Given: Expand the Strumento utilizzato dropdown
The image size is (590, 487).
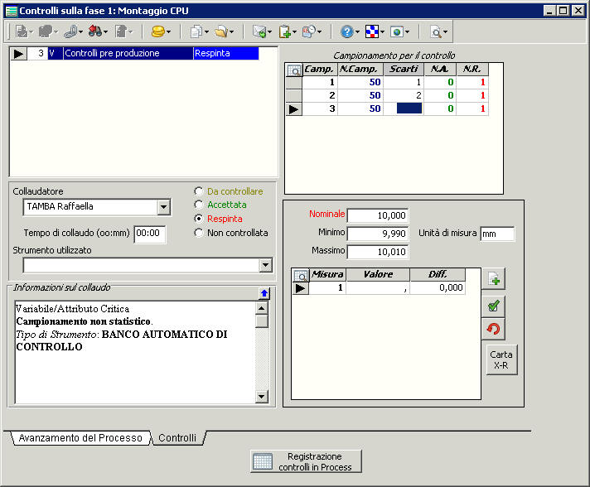Looking at the screenshot, I should click(265, 265).
